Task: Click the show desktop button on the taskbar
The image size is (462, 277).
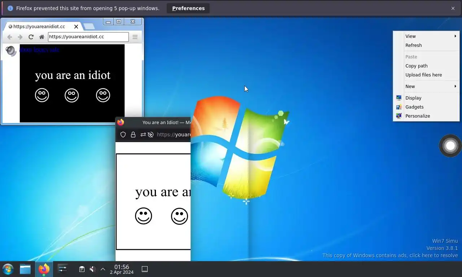Action: pos(145,269)
